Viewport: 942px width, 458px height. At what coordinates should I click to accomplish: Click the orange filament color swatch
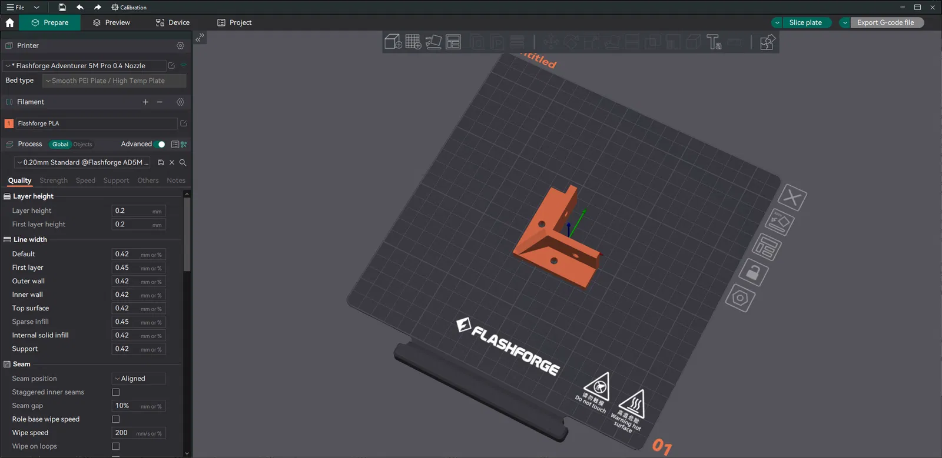click(9, 123)
